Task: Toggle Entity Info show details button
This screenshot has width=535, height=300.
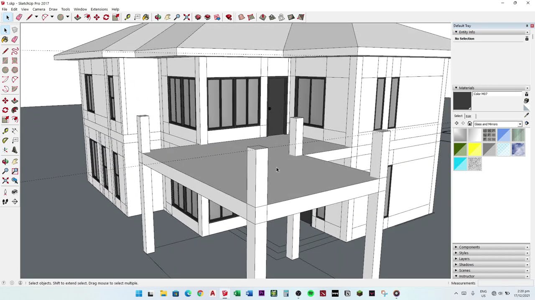Action: click(527, 39)
